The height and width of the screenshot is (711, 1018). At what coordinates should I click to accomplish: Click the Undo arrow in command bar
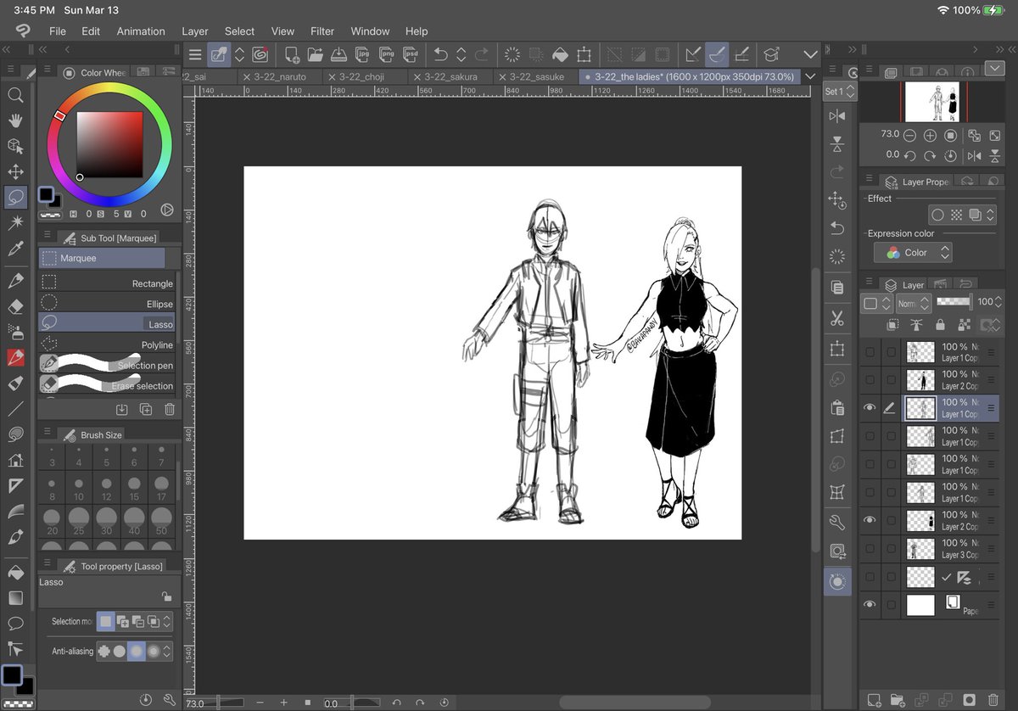pyautogui.click(x=440, y=54)
